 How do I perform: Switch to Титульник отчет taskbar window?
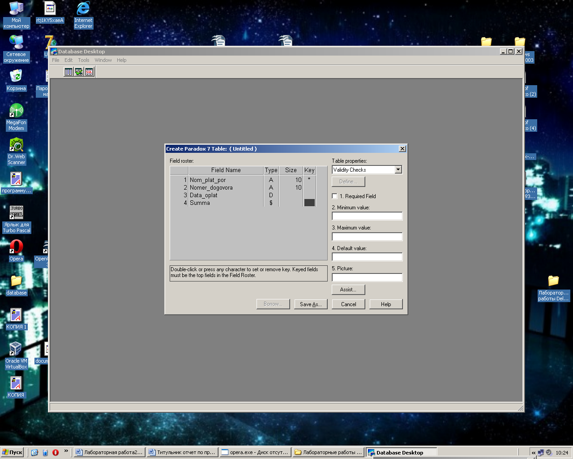pos(182,452)
